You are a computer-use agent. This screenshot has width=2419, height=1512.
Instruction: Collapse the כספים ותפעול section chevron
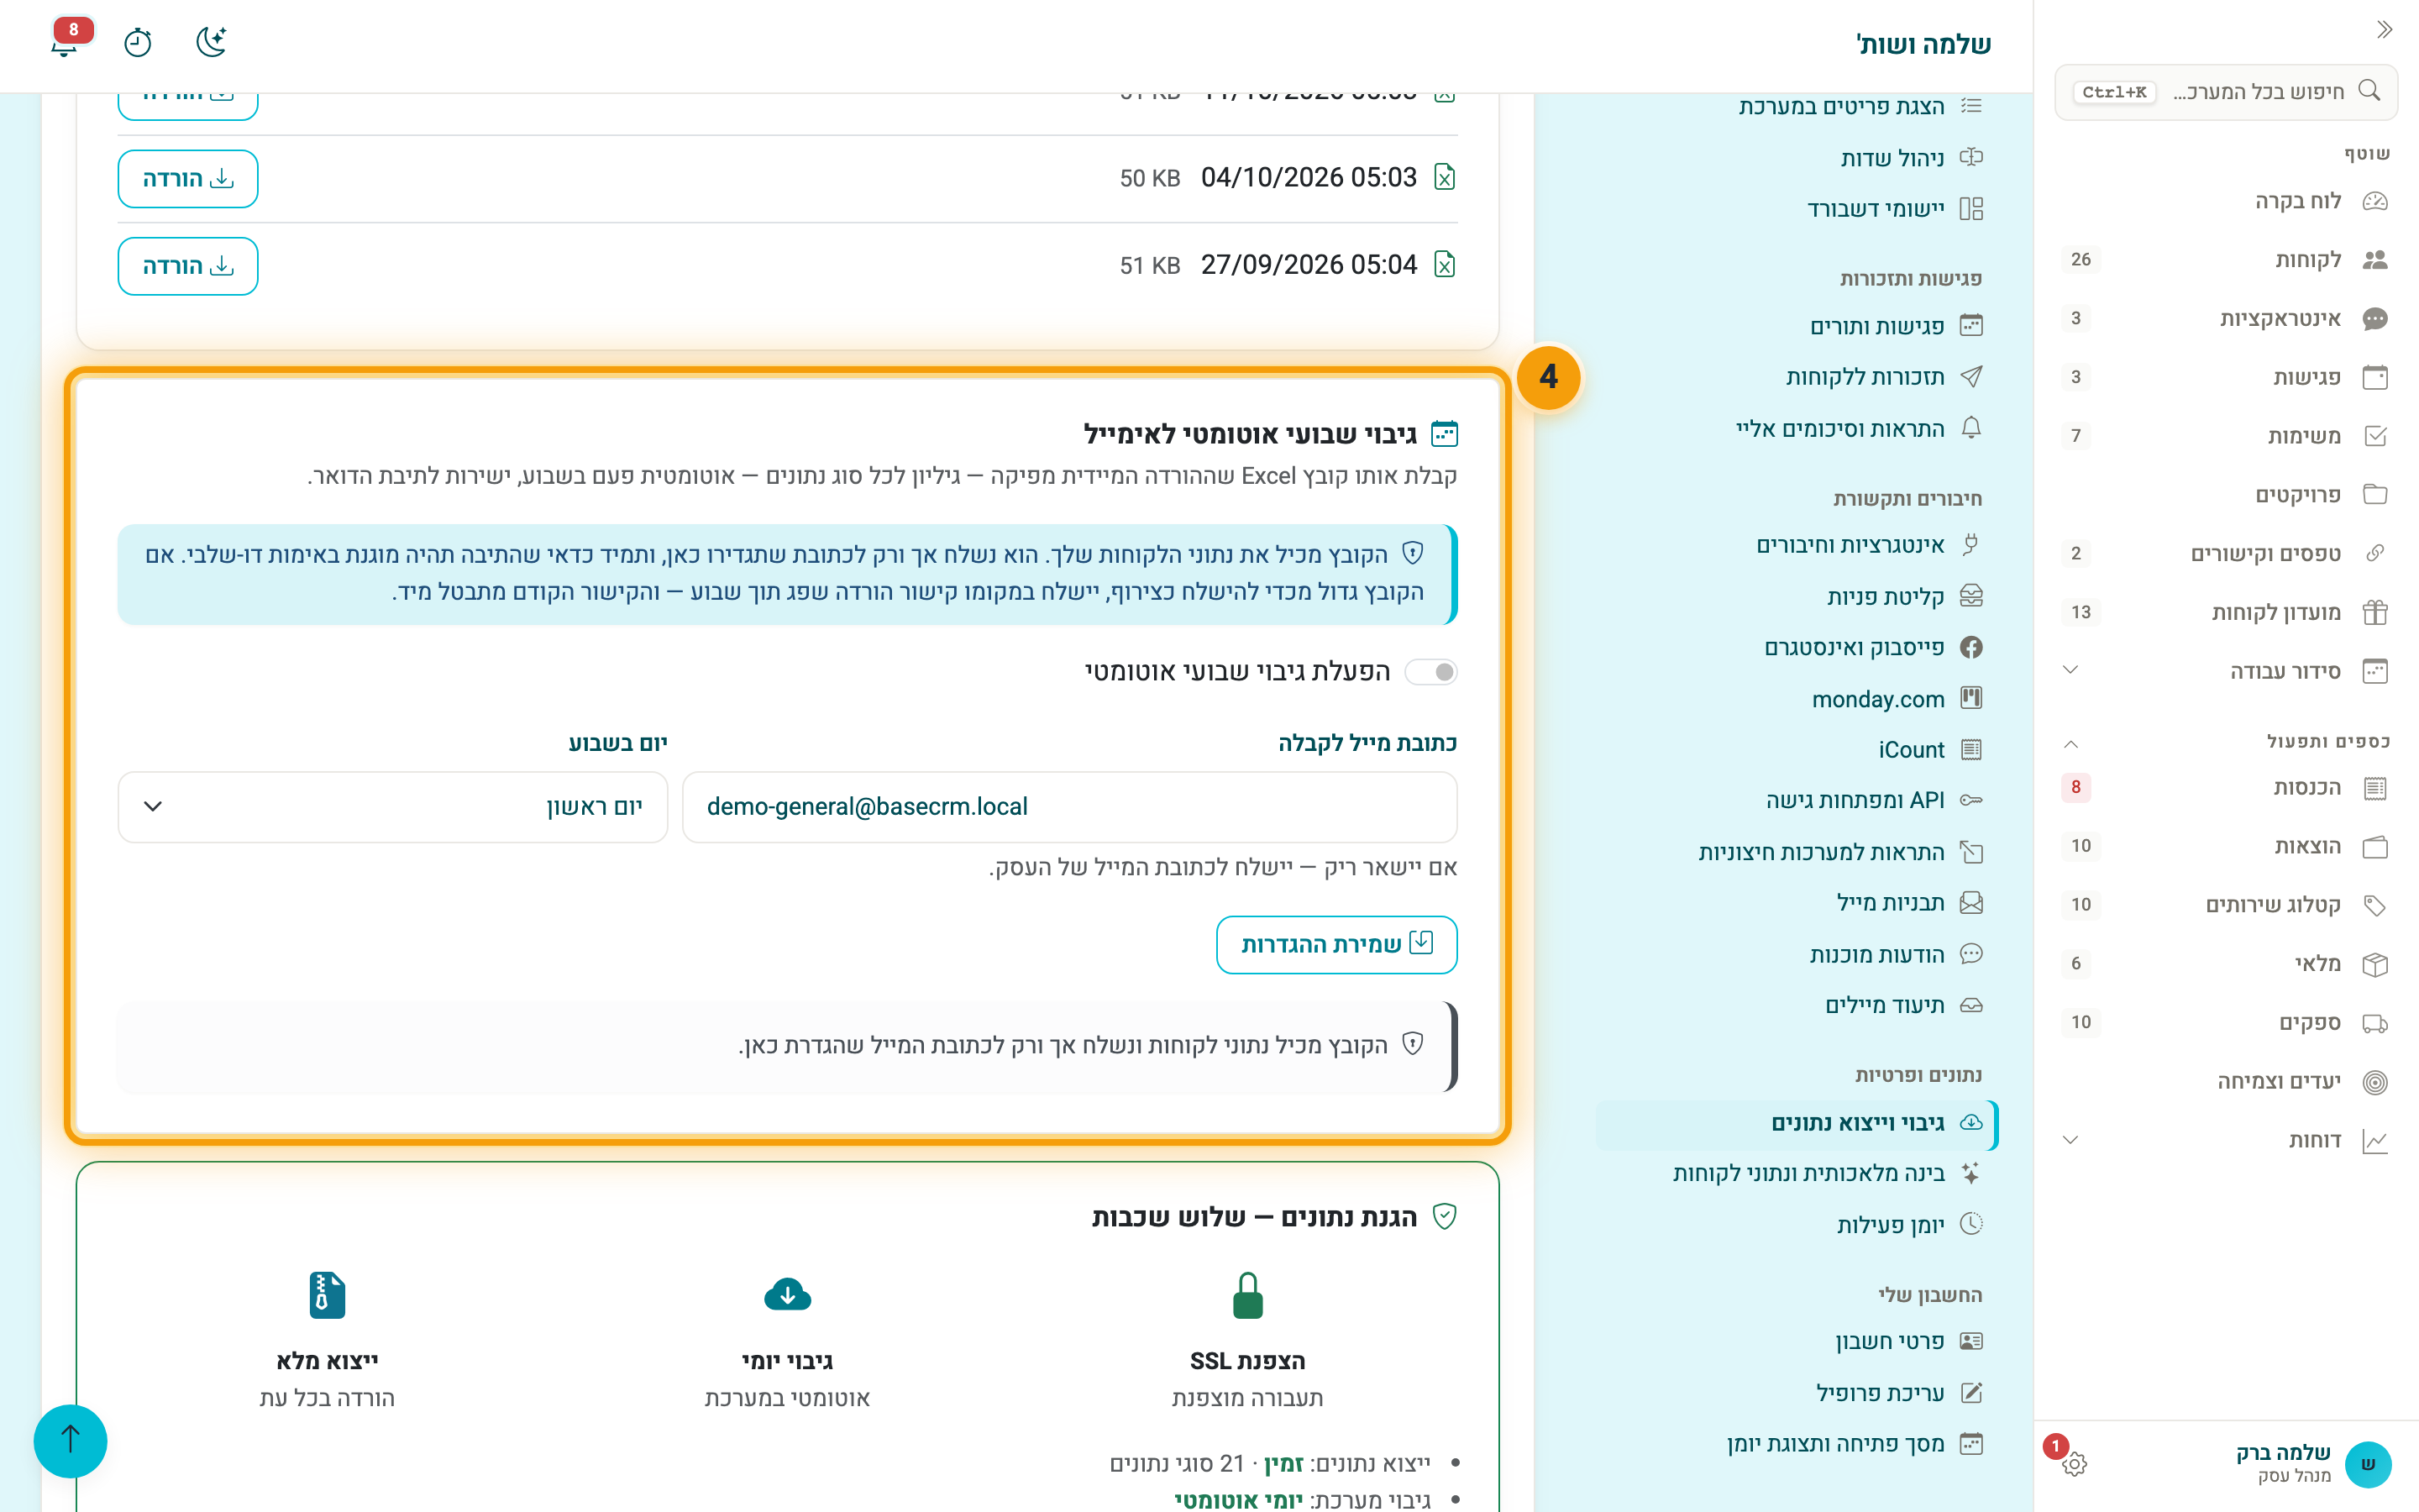pyautogui.click(x=2070, y=743)
